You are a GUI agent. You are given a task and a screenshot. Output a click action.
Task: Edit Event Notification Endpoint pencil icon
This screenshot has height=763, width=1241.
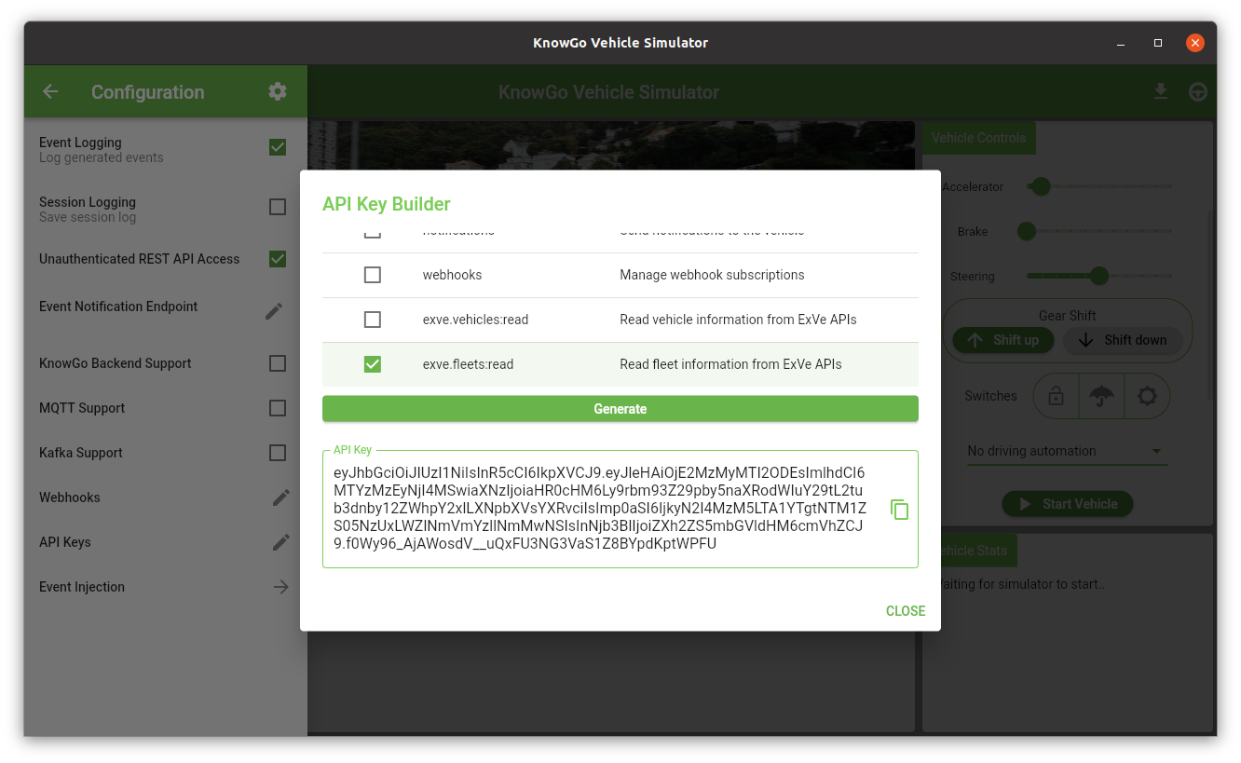point(274,311)
